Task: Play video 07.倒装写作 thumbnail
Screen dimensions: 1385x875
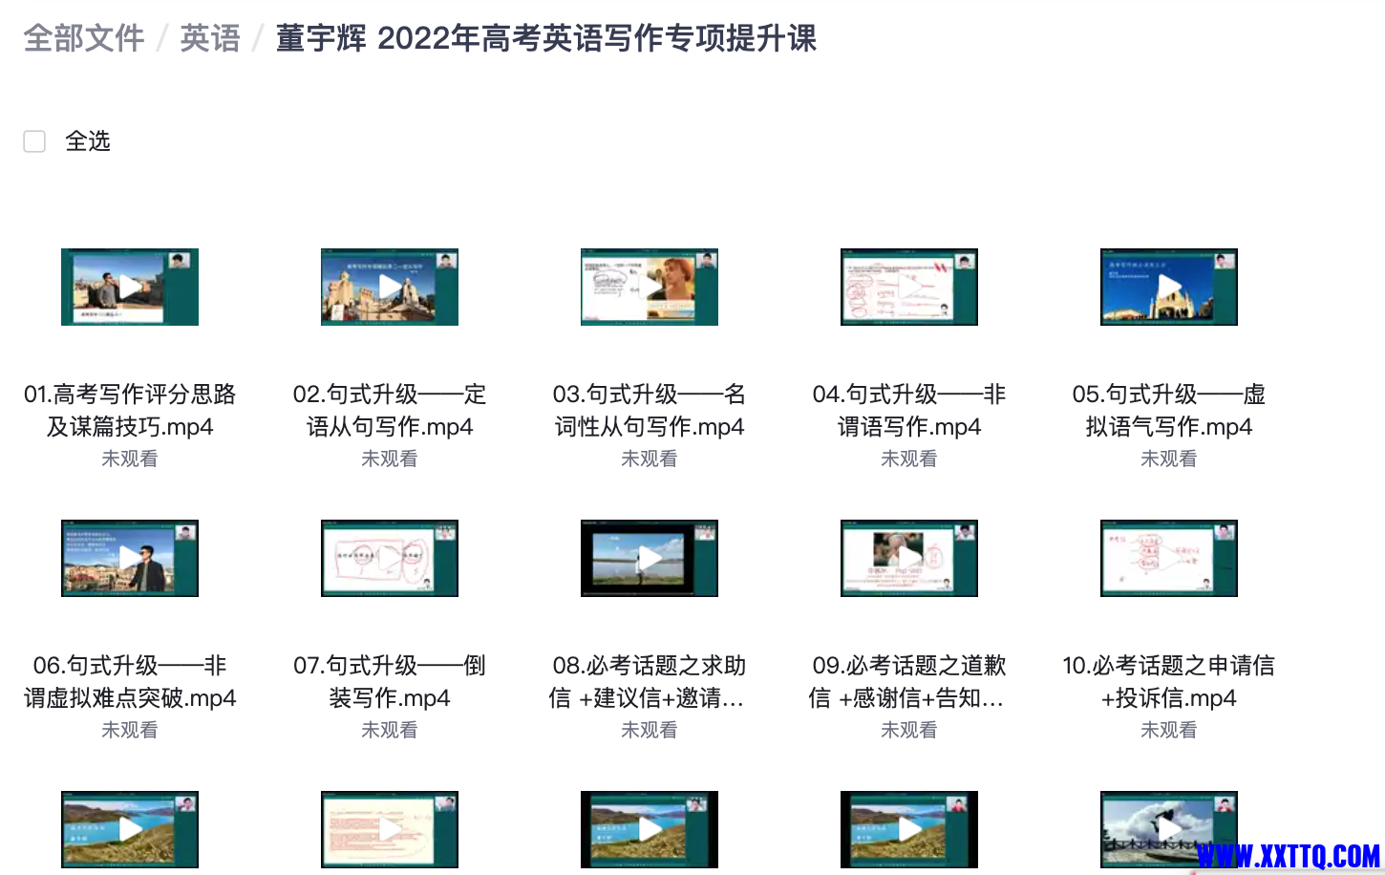Action: pos(390,558)
